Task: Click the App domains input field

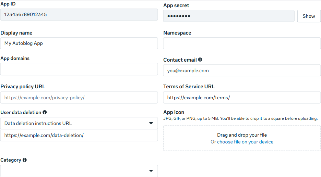Action: 79,69
